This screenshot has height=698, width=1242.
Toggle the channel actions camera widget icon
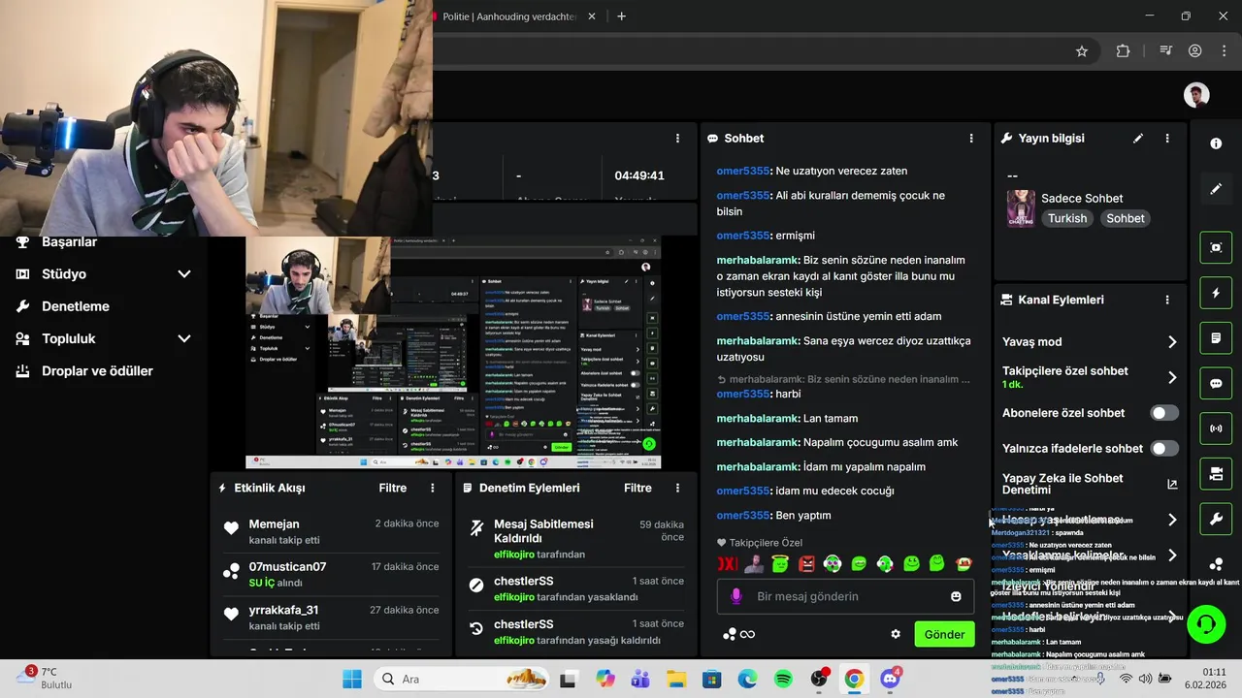[1216, 474]
